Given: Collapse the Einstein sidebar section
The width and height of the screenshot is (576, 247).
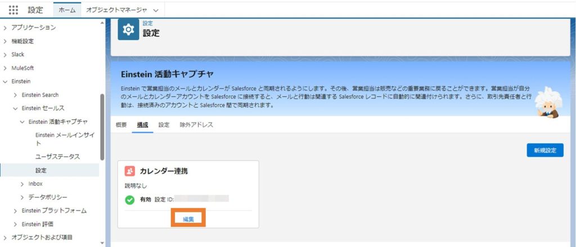Looking at the screenshot, I should 5,82.
